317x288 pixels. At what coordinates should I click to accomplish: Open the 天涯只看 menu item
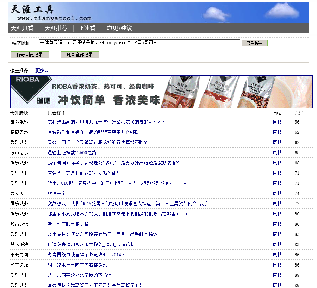tap(22, 28)
